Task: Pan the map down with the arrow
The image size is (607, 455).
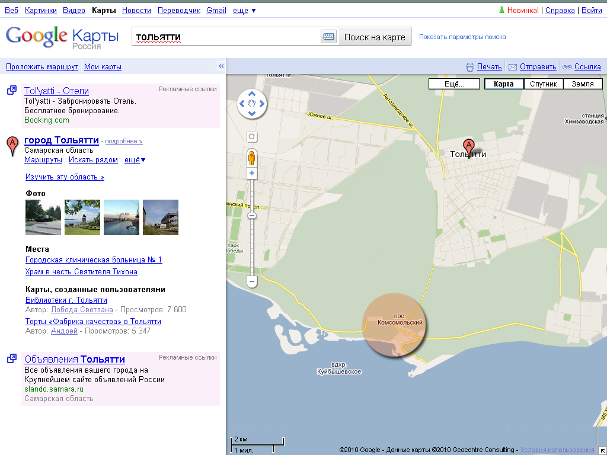Action: (252, 113)
